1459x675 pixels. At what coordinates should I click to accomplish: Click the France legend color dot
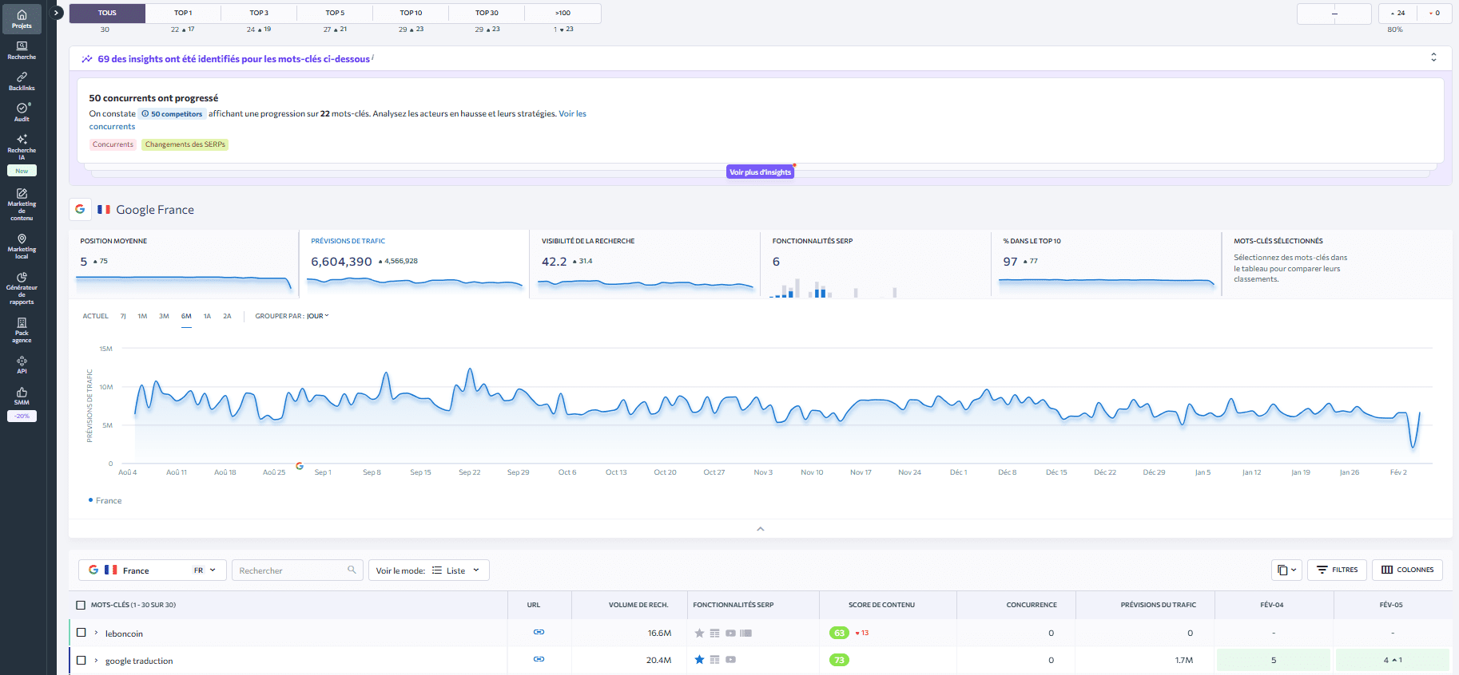90,500
